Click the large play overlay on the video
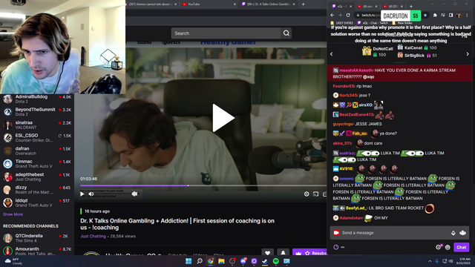The width and height of the screenshot is (475, 267). tap(223, 118)
